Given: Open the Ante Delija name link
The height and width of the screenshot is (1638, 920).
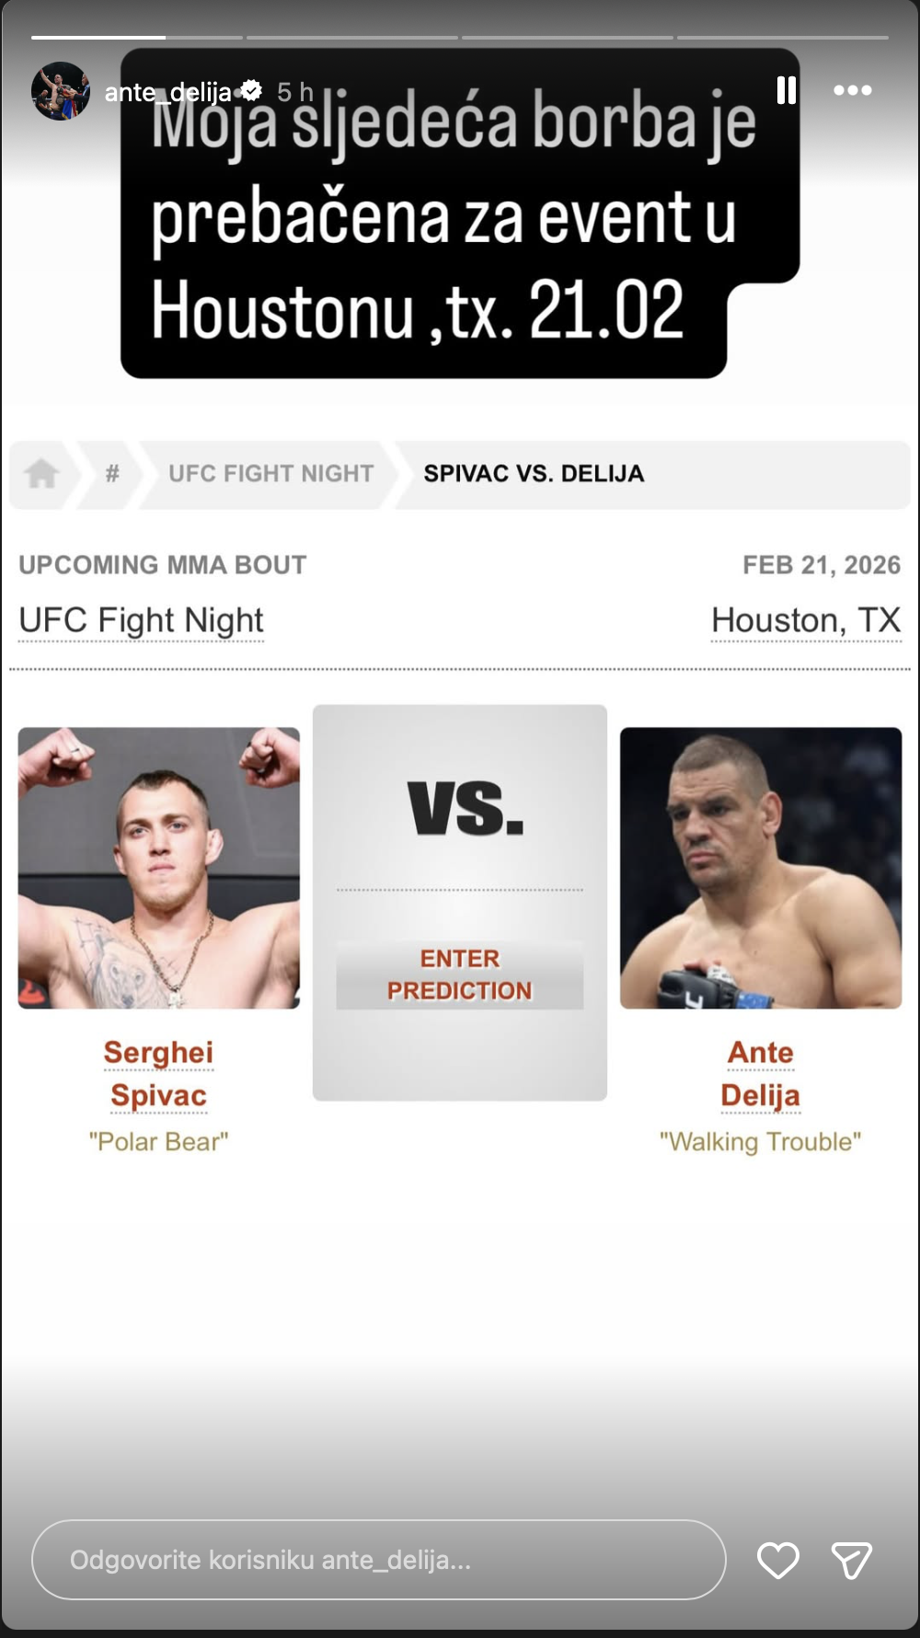Looking at the screenshot, I should 760,1074.
